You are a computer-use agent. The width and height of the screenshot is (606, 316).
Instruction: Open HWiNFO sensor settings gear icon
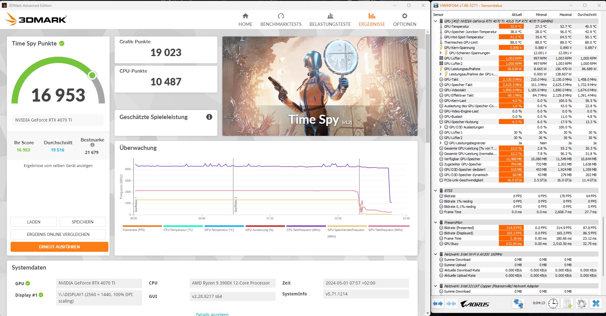pyautogui.click(x=581, y=304)
